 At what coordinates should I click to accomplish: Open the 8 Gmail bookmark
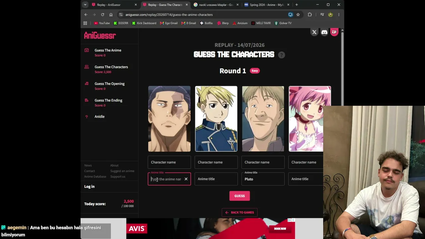[x=189, y=23]
